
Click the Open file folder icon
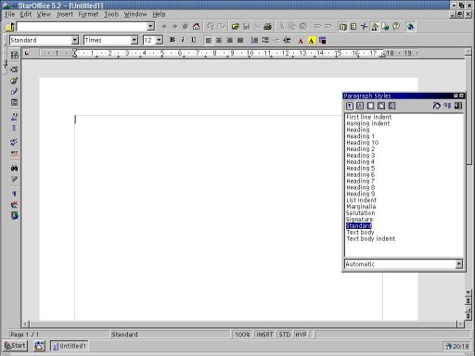point(236,27)
